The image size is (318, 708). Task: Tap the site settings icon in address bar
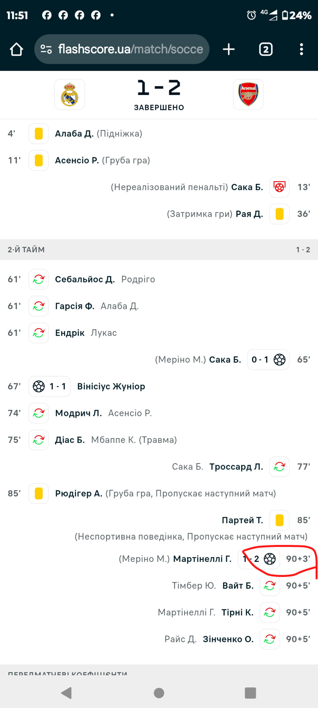pyautogui.click(x=46, y=49)
